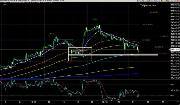Viewport: 180px width, 105px height.
Task: Click the 33900.00 price axis label
Action: (x=175, y=55)
